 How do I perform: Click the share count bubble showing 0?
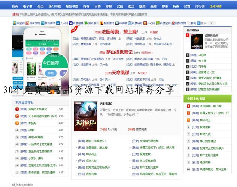[x=211, y=23]
